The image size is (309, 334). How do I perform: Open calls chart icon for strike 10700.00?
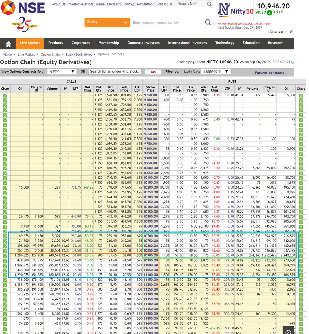point(5,236)
